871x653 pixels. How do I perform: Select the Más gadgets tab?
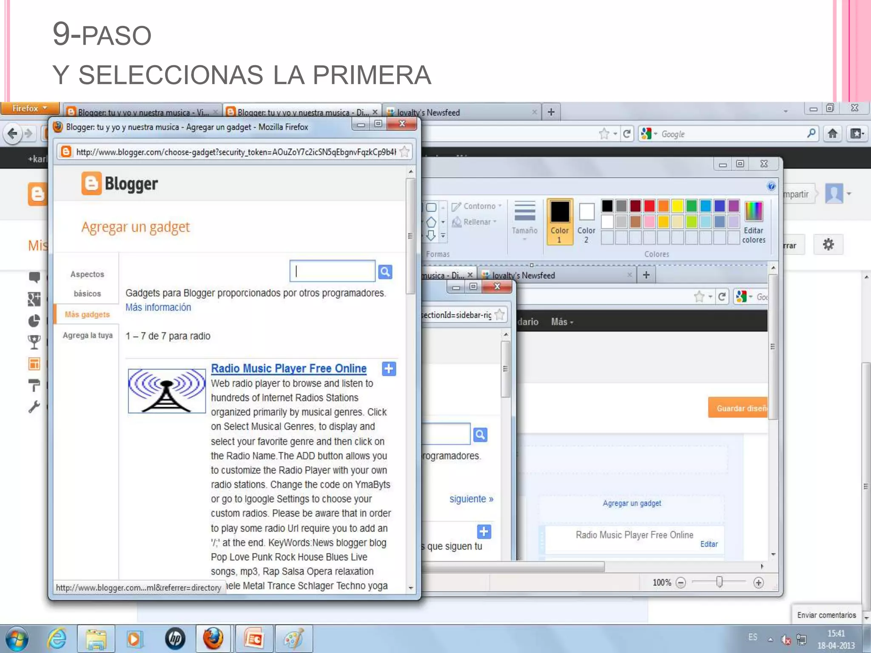[87, 314]
